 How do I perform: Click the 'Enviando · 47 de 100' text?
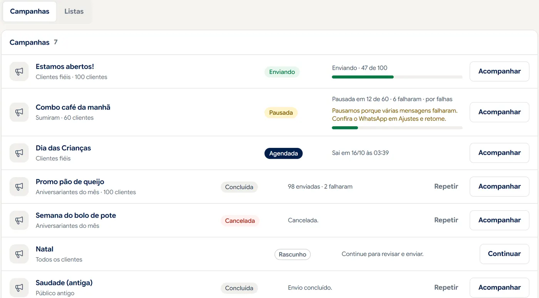[x=360, y=68]
